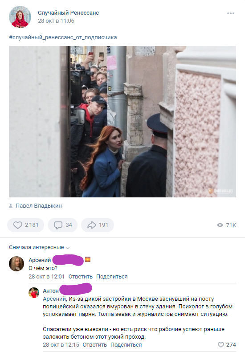Share the post using the arrow icon
This screenshot has height=352, width=245.
(x=98, y=225)
